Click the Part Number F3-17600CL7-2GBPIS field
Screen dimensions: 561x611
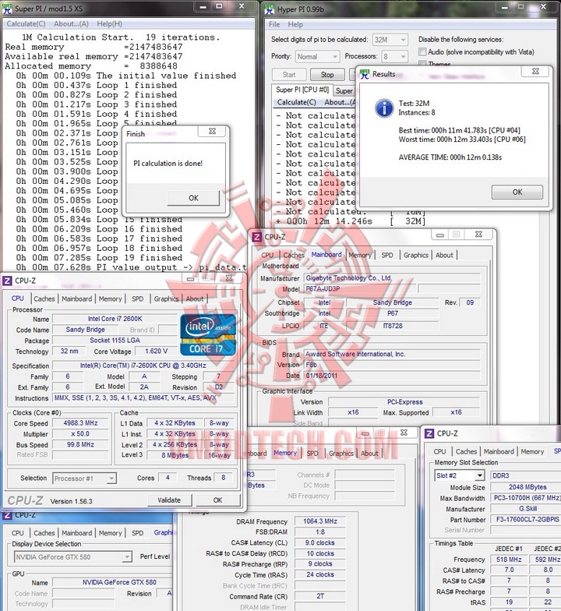(525, 519)
